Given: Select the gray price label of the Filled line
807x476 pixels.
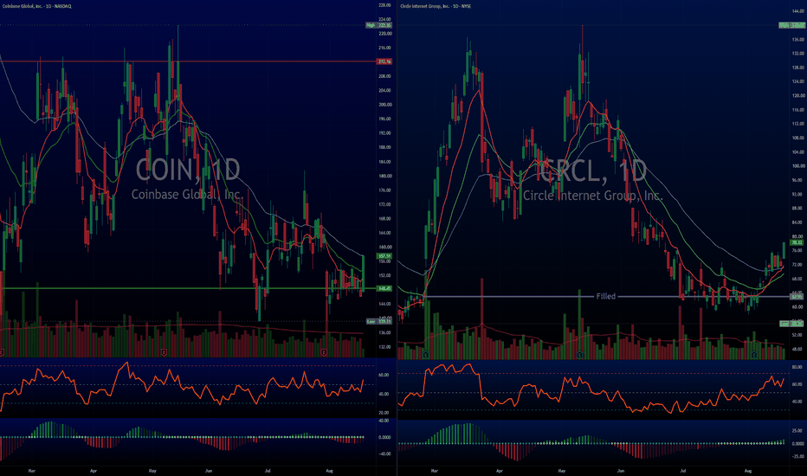Looking at the screenshot, I should click(797, 297).
